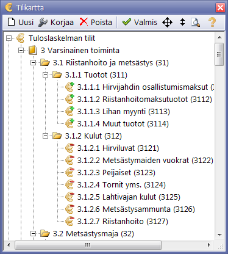Click the Tilikartta title bar euro icon
228x254 pixels.
pos(9,7)
